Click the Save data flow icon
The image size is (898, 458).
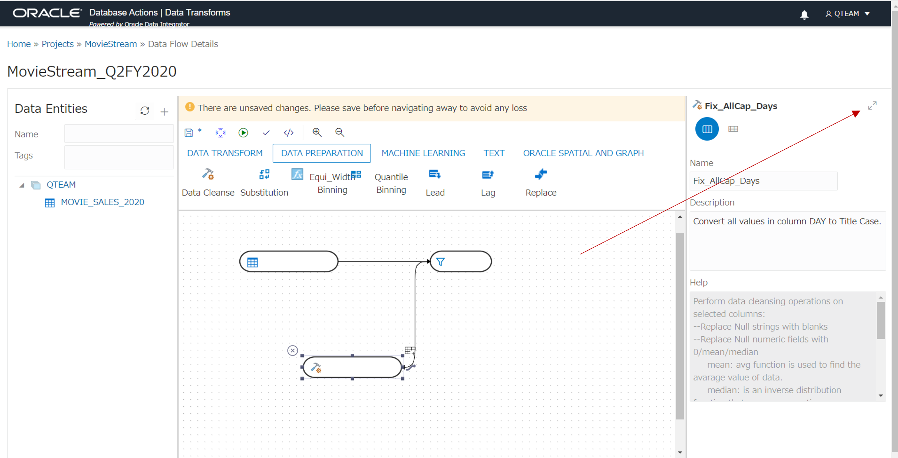[189, 132]
